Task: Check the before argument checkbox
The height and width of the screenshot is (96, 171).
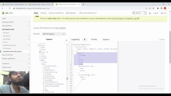Action: [x=40, y=50]
